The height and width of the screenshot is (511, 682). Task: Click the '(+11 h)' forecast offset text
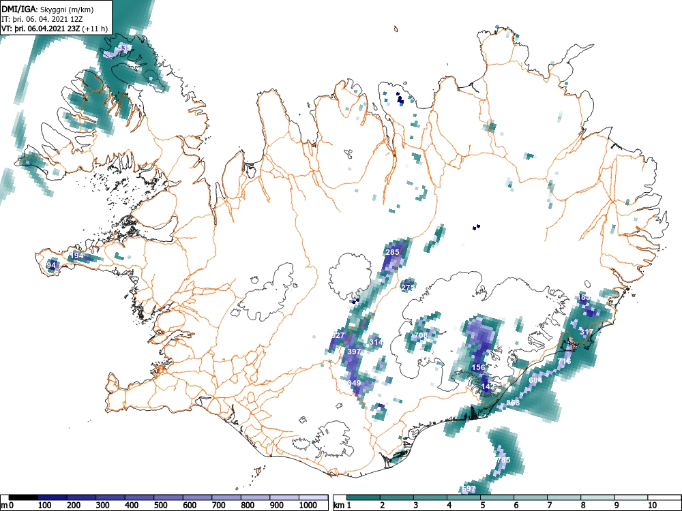(x=95, y=29)
